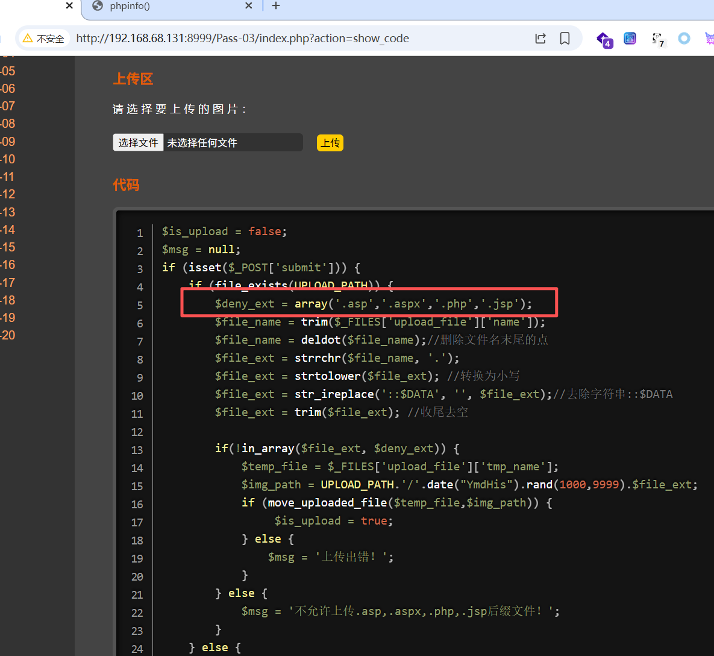The height and width of the screenshot is (656, 714).
Task: Click the $msg = '上传出错！' line
Action: [331, 557]
